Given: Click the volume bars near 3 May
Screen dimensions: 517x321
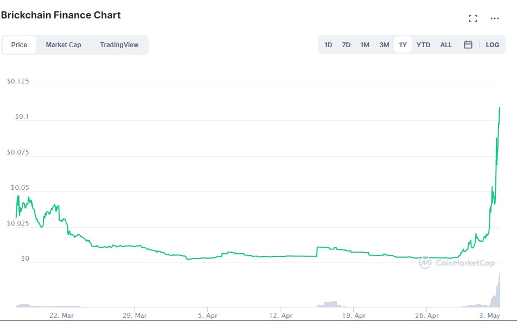Looking at the screenshot, I should tap(496, 296).
